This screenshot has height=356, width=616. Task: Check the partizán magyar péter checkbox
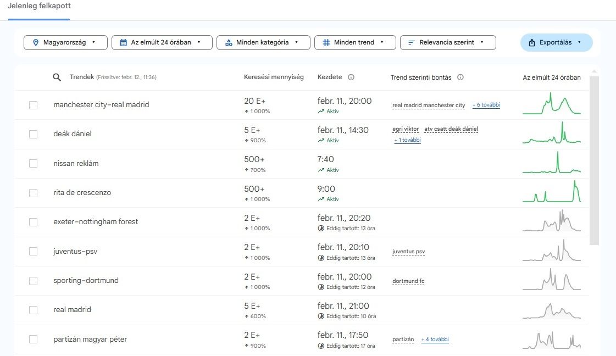click(34, 339)
